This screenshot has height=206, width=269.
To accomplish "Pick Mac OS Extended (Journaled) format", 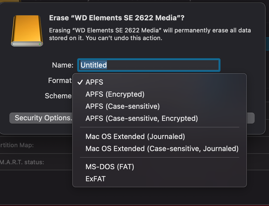I will coord(160,137).
